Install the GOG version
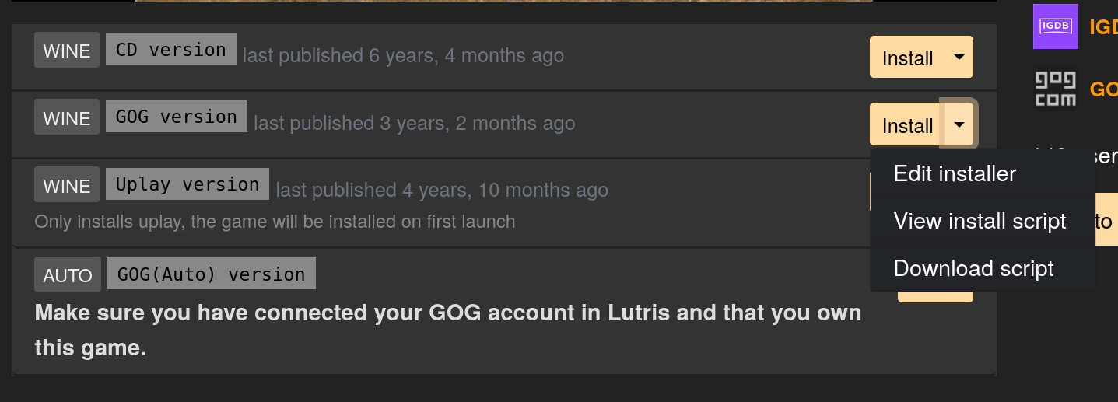The image size is (1118, 402). (907, 125)
